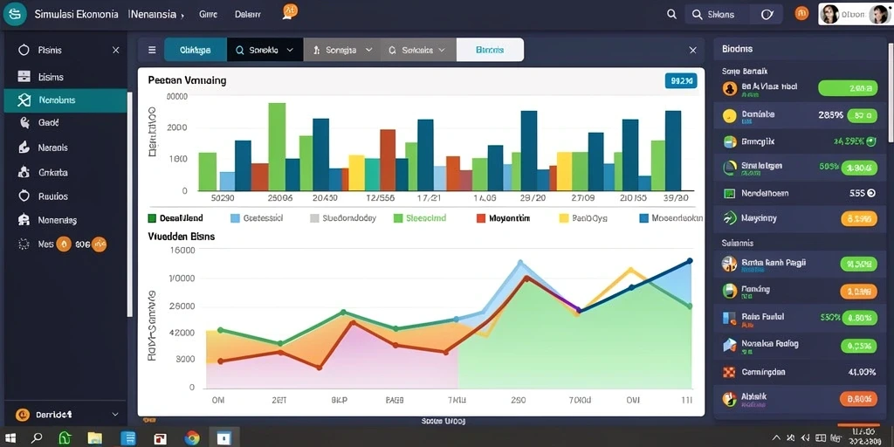The width and height of the screenshot is (894, 447).
Task: Open the teal app logo icon
Action: click(14, 14)
